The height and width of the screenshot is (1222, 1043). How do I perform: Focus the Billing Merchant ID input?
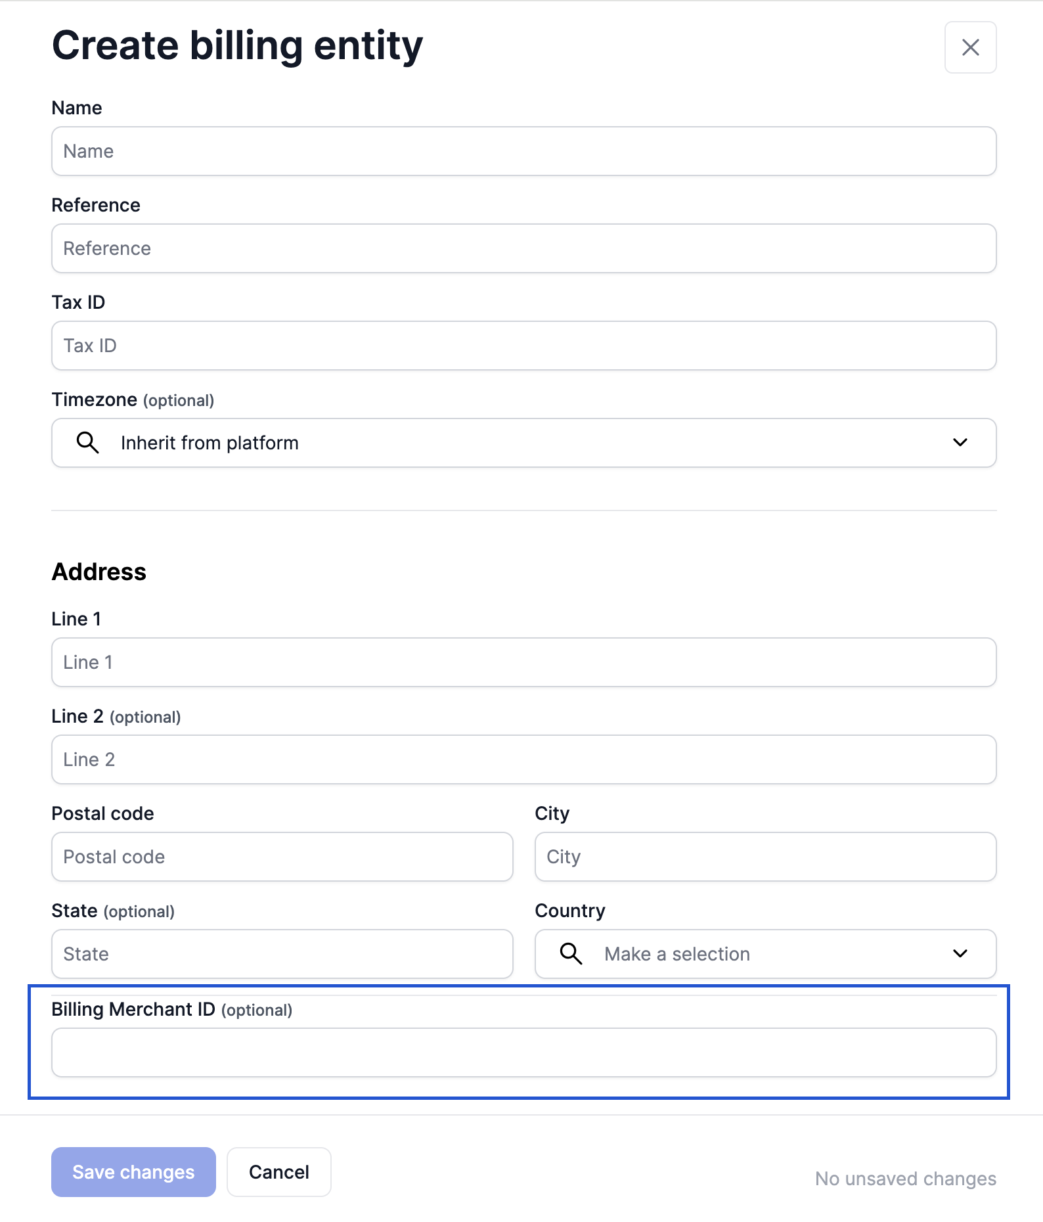click(523, 1052)
